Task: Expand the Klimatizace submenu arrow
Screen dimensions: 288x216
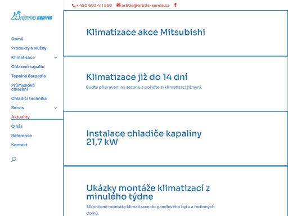Action: (x=56, y=57)
